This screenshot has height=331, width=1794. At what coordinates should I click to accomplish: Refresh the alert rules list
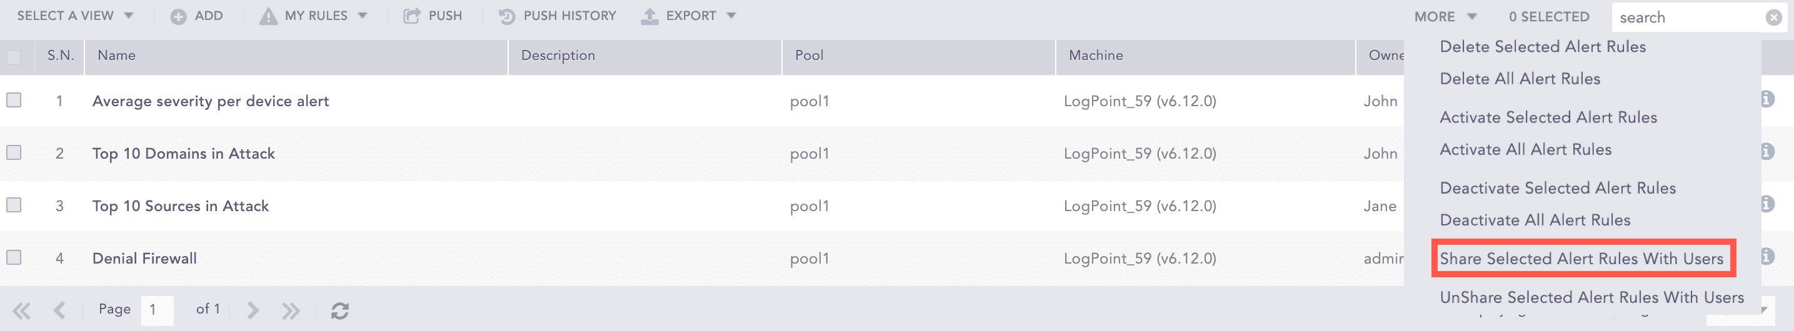(x=340, y=310)
